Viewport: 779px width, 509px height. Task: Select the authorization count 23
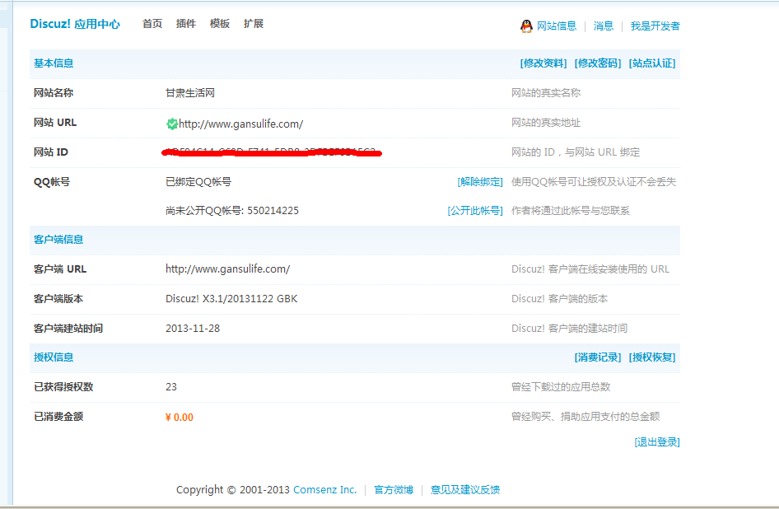pos(171,387)
